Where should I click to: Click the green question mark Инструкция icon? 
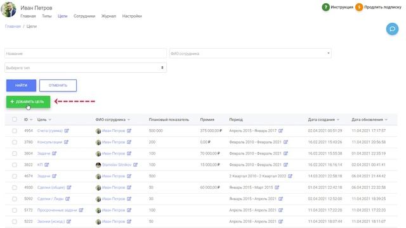coord(325,7)
